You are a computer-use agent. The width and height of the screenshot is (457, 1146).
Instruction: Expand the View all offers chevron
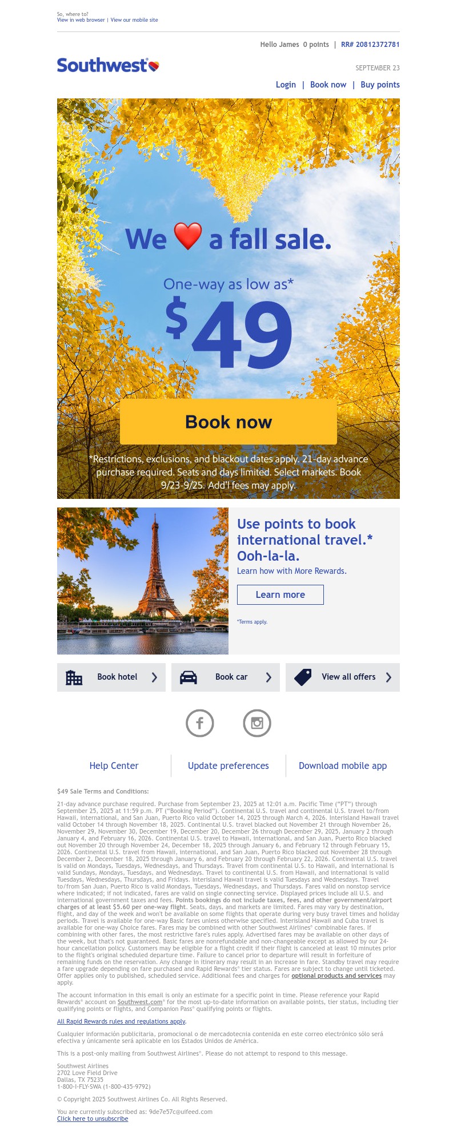tap(388, 677)
